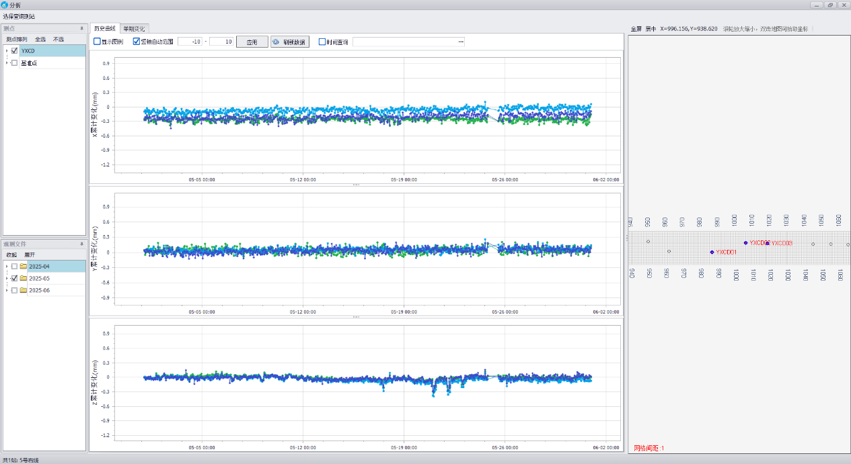The width and height of the screenshot is (851, 464).
Task: Click the 2025-04 folder icon
Action: tap(24, 267)
